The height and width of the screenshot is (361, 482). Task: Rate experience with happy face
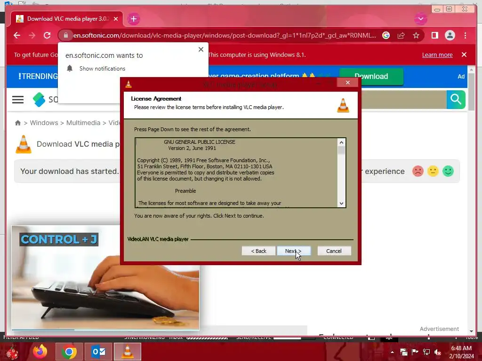448,171
